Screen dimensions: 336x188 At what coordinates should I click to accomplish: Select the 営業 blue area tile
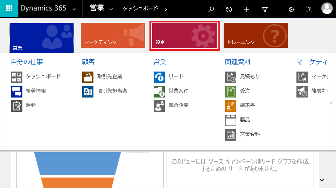click(x=42, y=38)
